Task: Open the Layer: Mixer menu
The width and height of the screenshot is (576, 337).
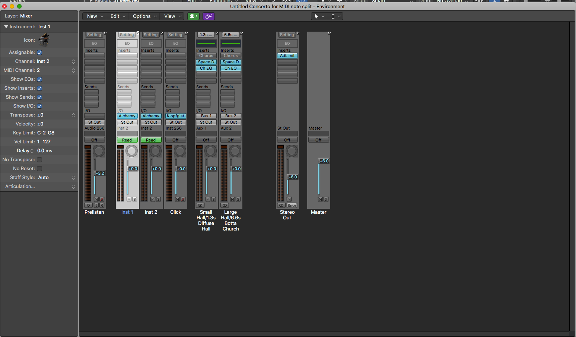Action: pos(39,16)
